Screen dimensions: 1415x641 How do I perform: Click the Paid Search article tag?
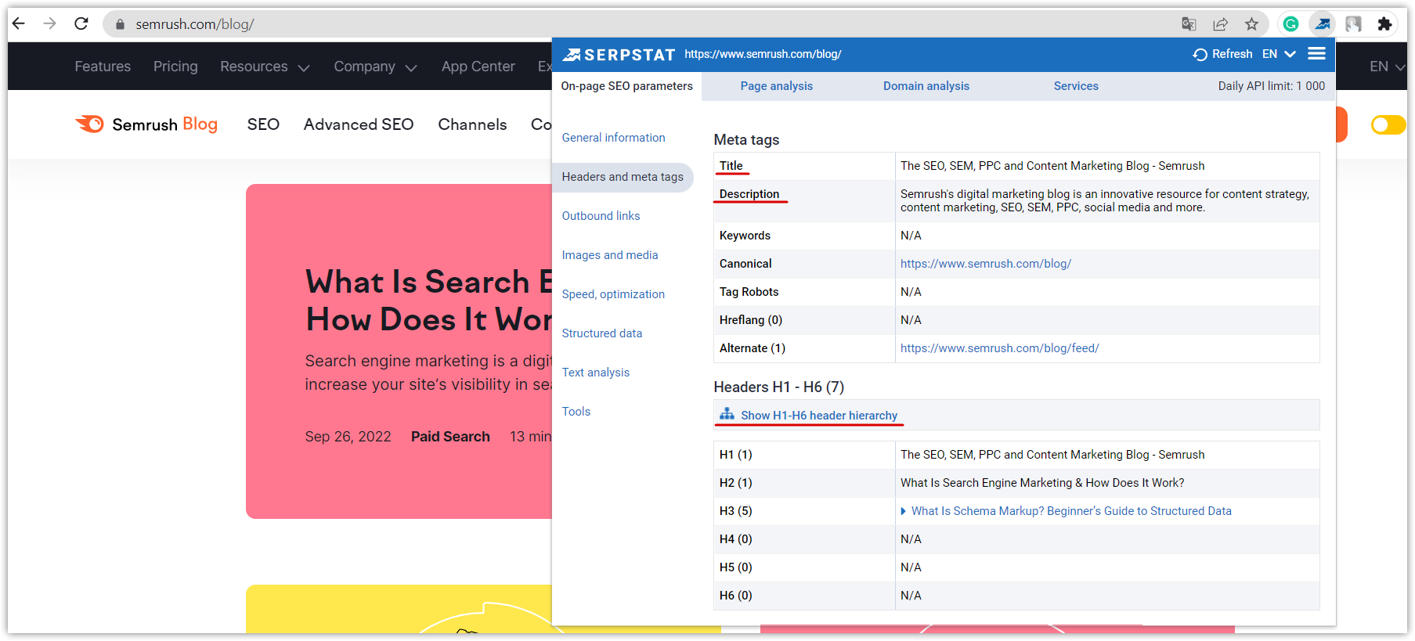point(450,437)
